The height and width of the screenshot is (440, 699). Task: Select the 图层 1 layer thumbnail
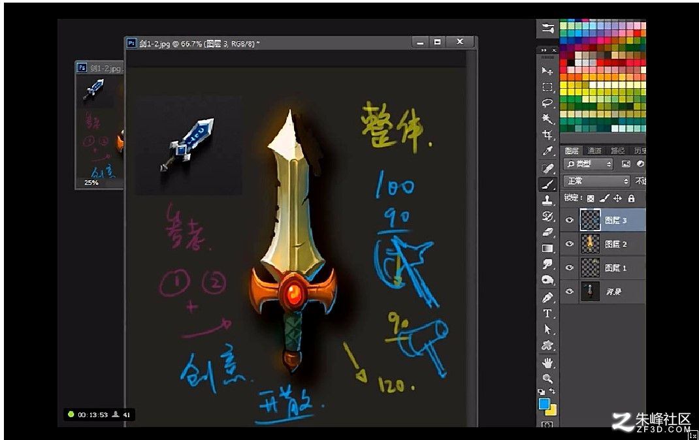click(590, 267)
